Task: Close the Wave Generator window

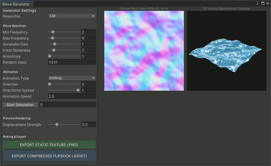Action: [x=267, y=3]
